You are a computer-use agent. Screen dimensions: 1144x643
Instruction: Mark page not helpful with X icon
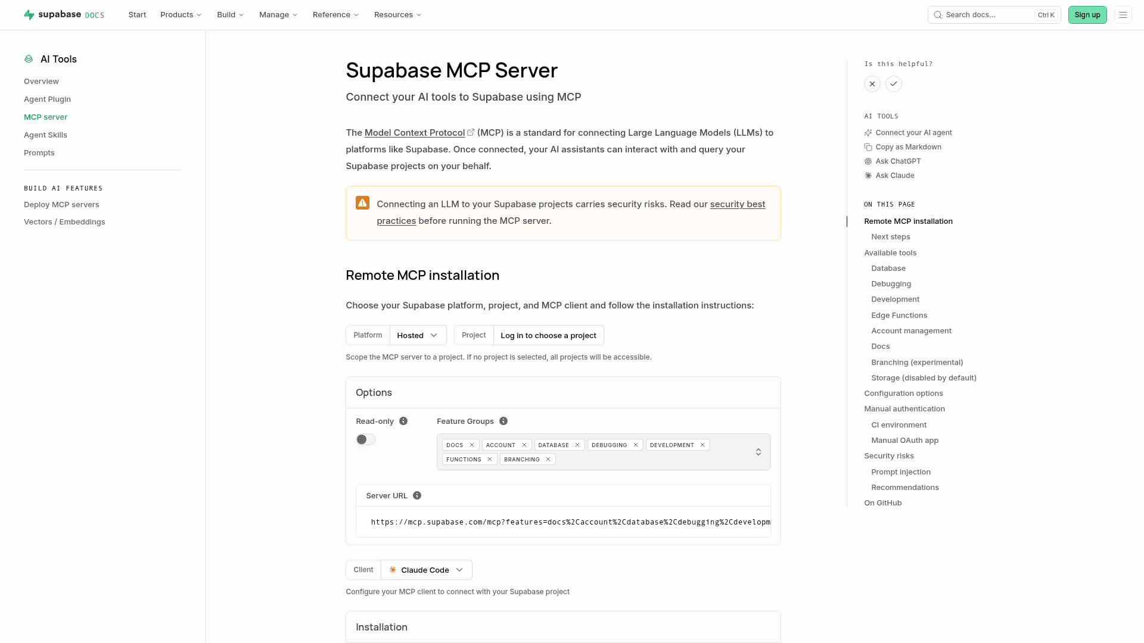tap(872, 84)
